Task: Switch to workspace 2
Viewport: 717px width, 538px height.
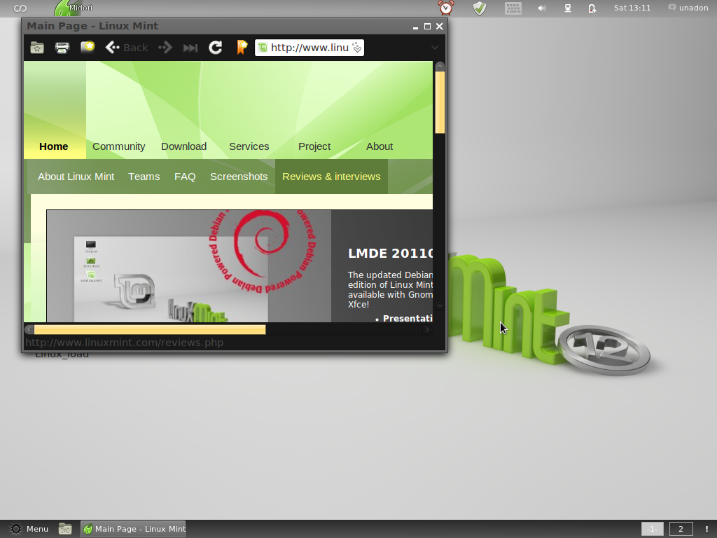Action: point(681,529)
